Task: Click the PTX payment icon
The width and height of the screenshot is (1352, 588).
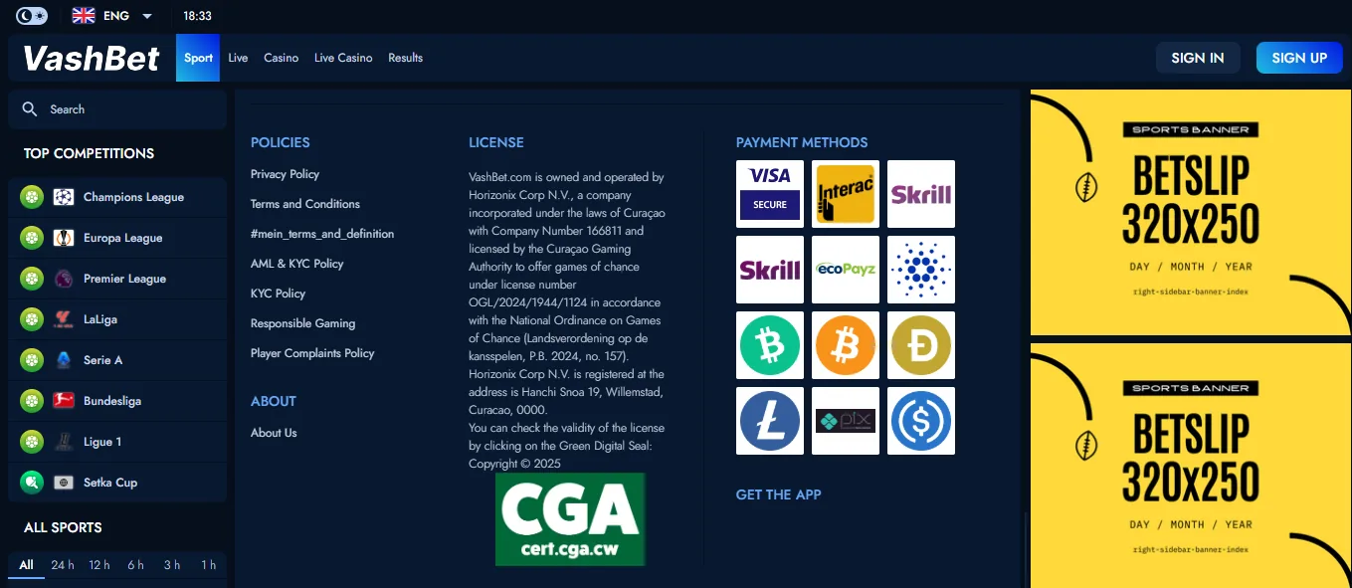Action: click(846, 421)
